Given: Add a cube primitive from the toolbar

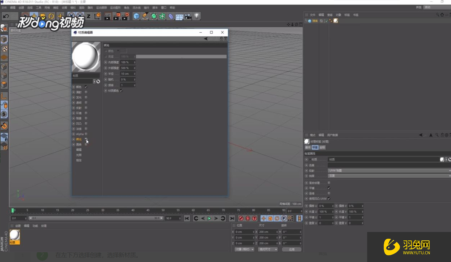Looking at the screenshot, I should (x=136, y=16).
